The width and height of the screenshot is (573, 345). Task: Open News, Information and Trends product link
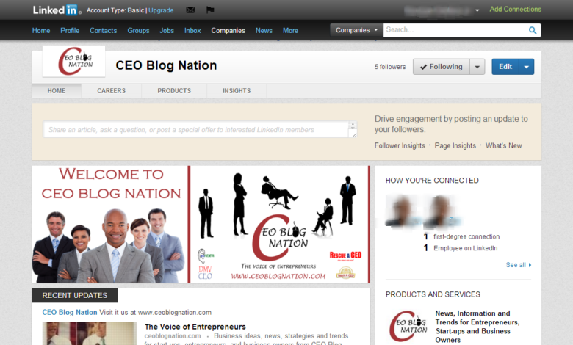(477, 327)
